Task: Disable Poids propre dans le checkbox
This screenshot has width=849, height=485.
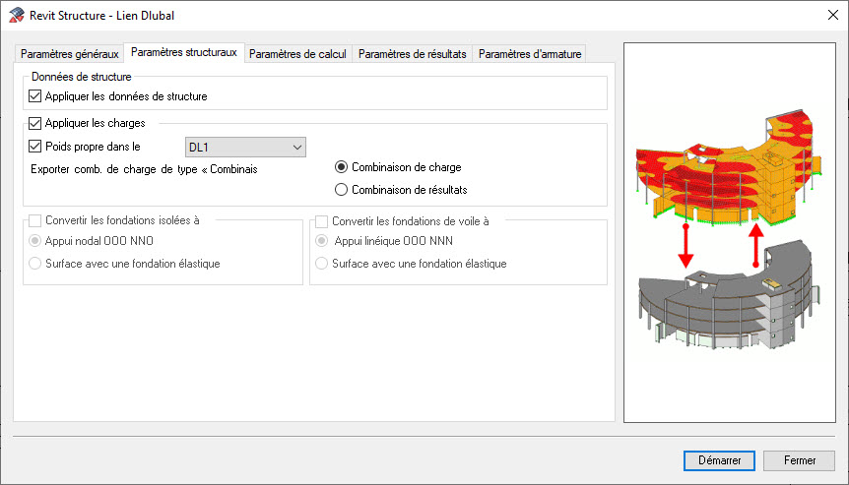Action: coord(35,147)
